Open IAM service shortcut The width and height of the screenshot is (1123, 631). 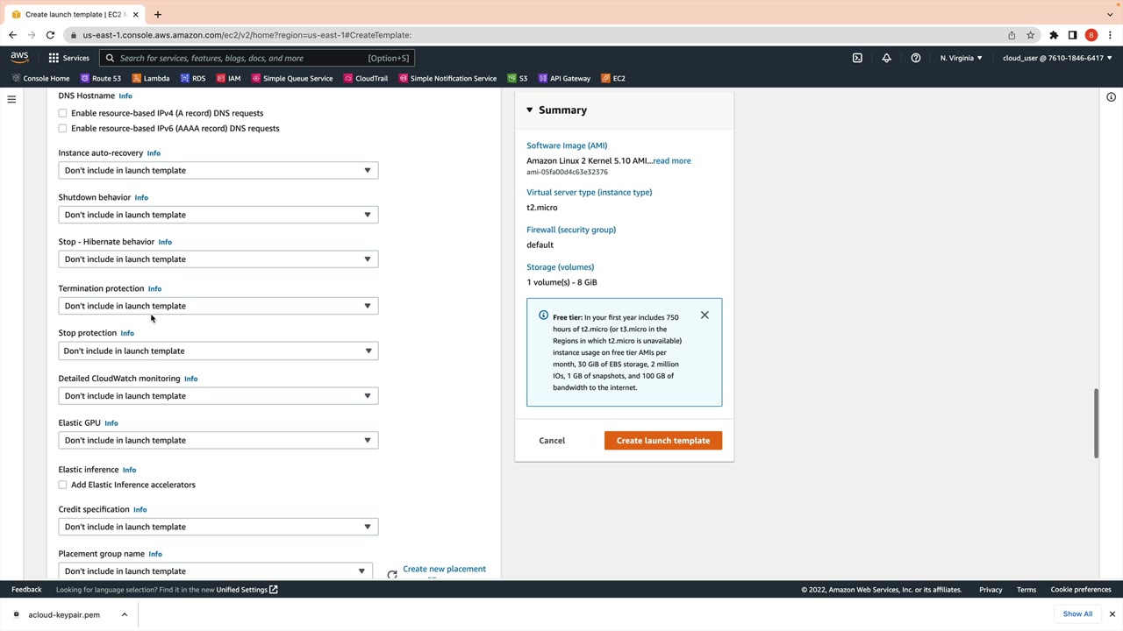[x=228, y=78]
